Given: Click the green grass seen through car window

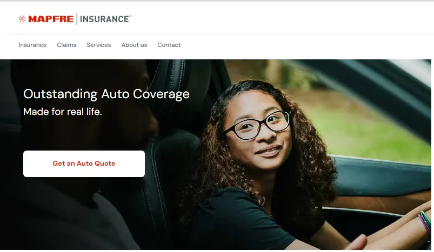Looking at the screenshot, I should [368, 133].
